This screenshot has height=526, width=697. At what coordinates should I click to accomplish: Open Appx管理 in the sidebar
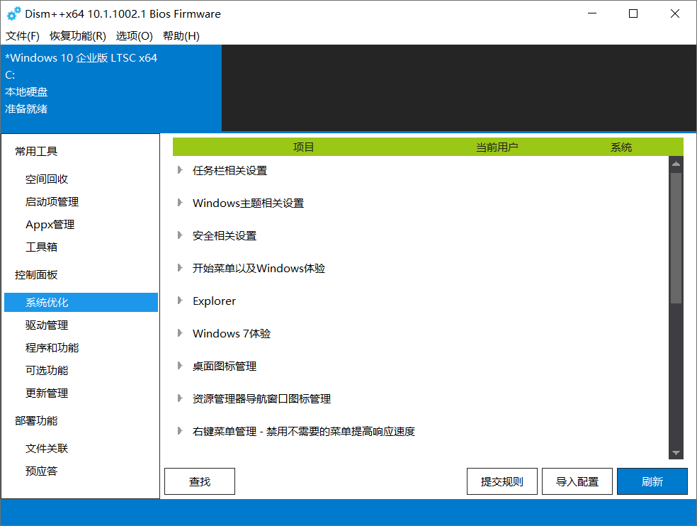pyautogui.click(x=50, y=225)
